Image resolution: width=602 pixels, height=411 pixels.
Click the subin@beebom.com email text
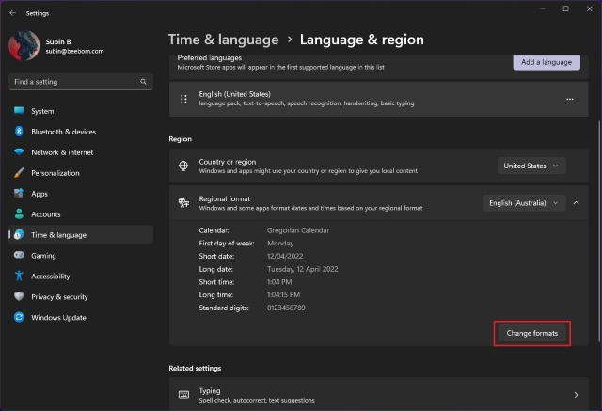pos(74,51)
